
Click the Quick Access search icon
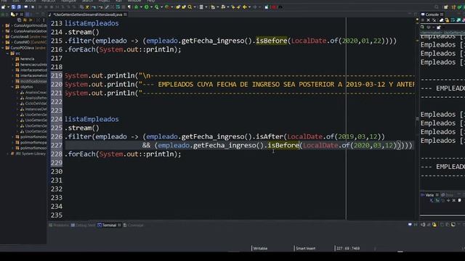(x=437, y=7)
